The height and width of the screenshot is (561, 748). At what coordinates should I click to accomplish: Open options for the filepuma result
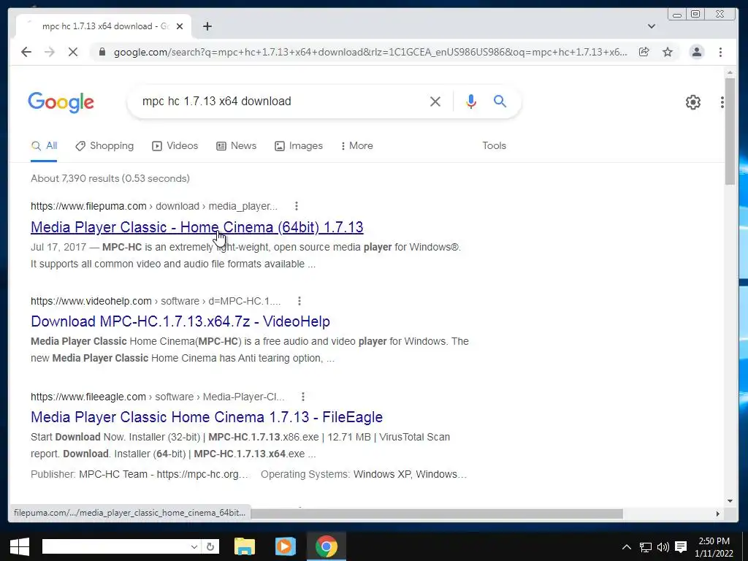click(x=297, y=206)
